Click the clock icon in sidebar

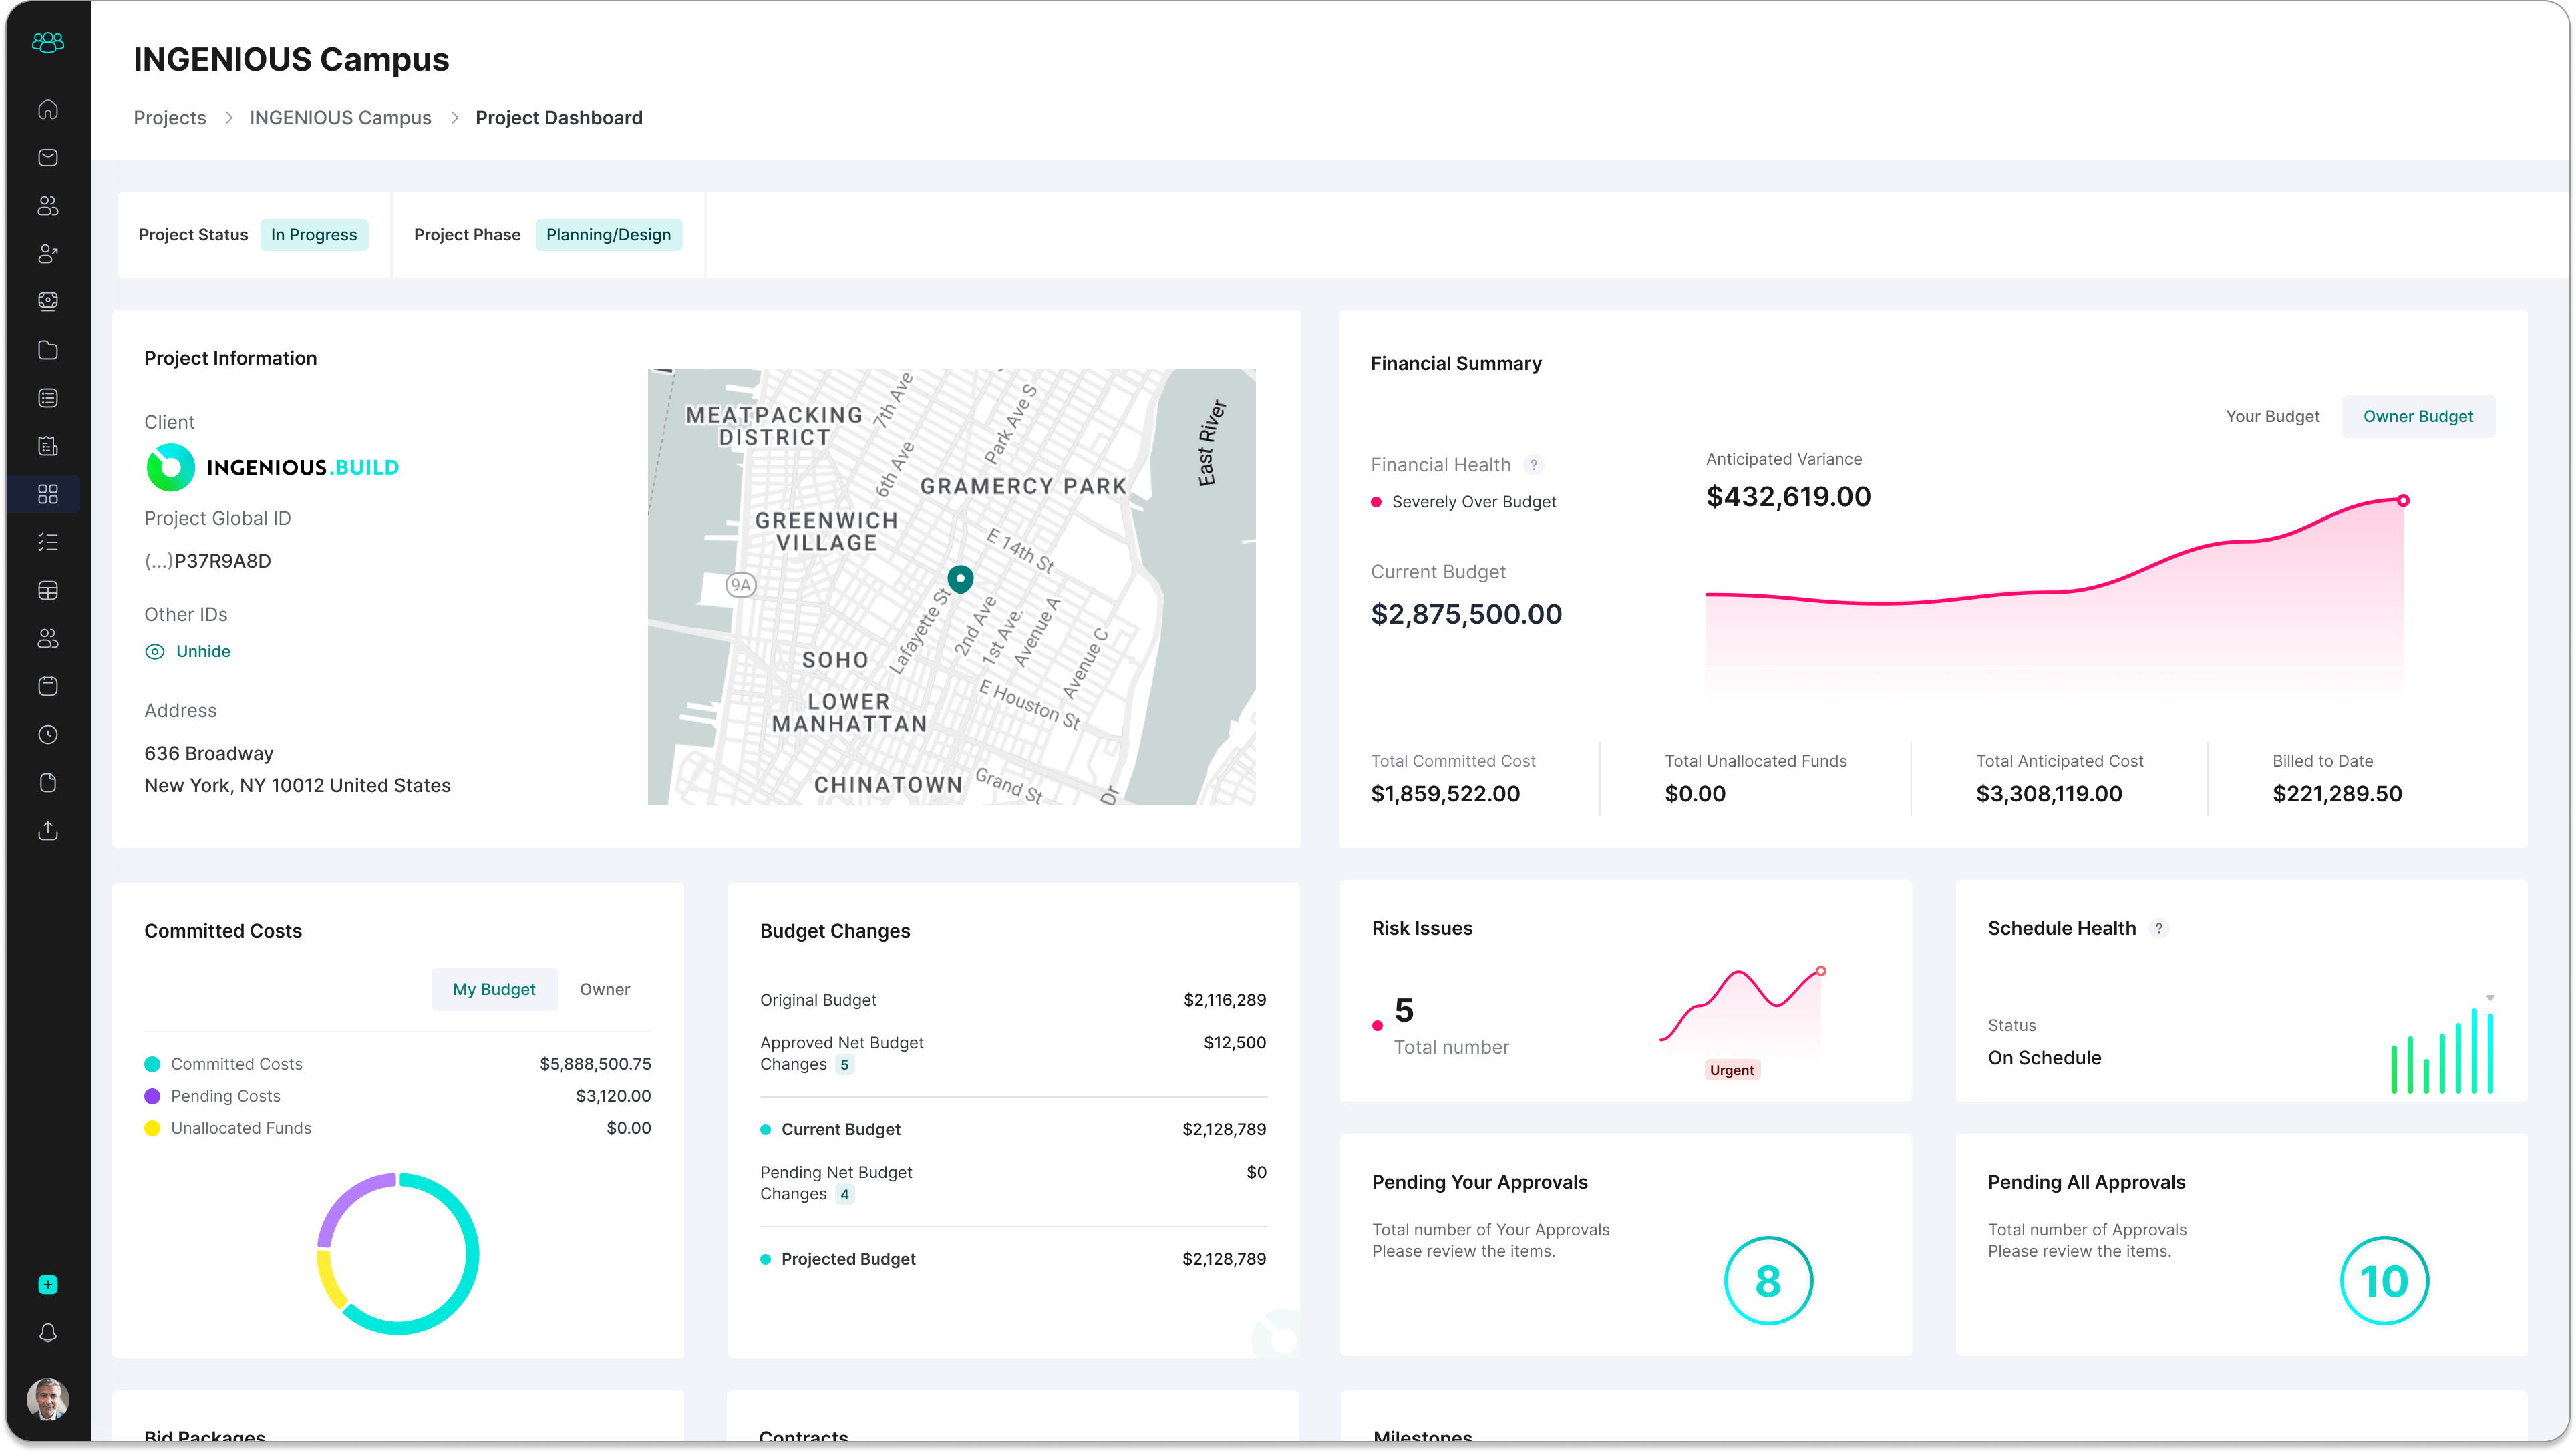point(48,735)
